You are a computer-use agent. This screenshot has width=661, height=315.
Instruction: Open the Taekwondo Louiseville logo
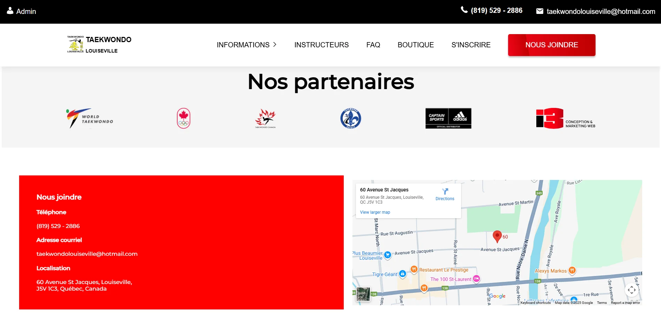(x=99, y=45)
